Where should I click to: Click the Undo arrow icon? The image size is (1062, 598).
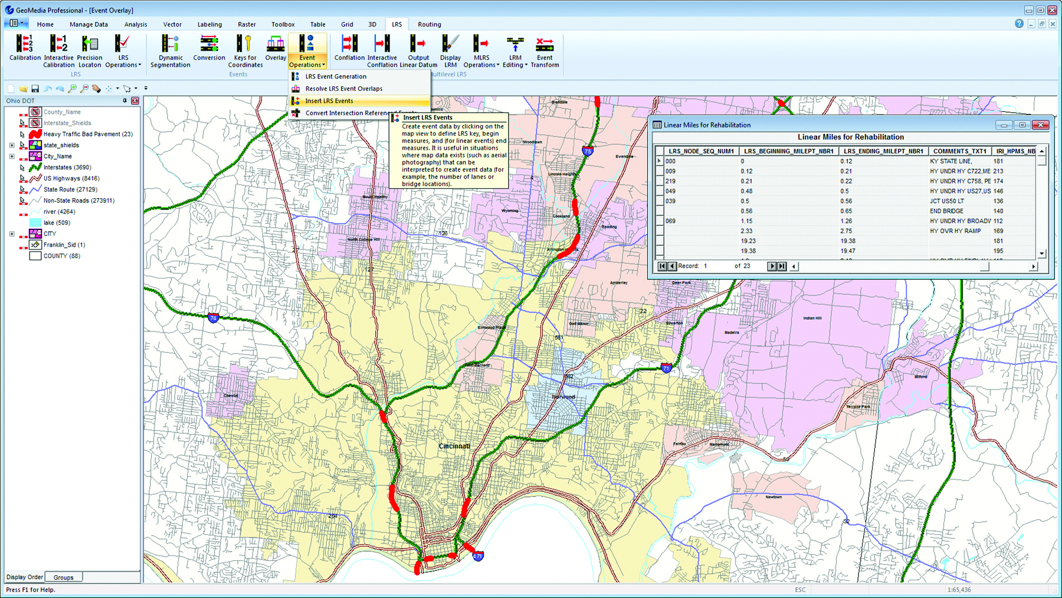48,88
